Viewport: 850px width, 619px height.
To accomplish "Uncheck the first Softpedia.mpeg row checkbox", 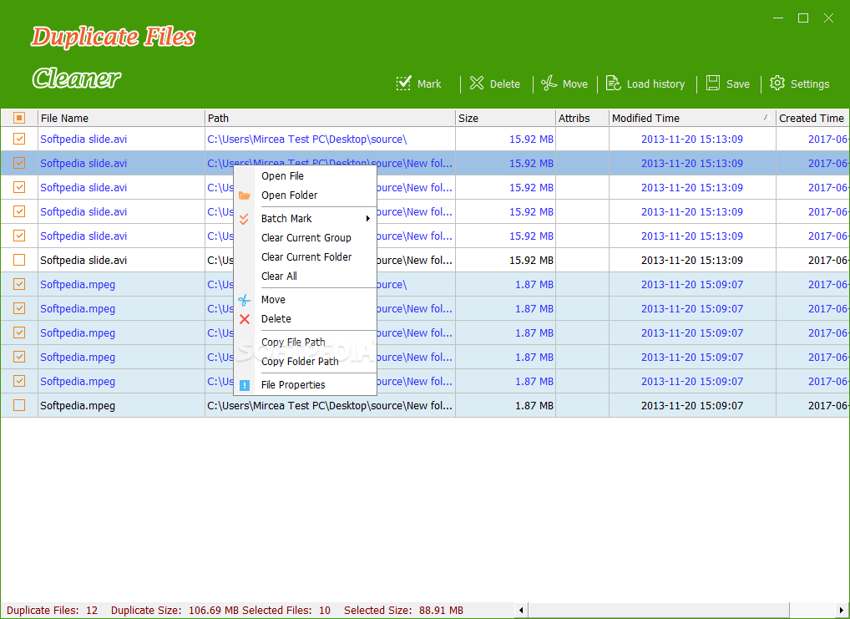I will (x=19, y=284).
